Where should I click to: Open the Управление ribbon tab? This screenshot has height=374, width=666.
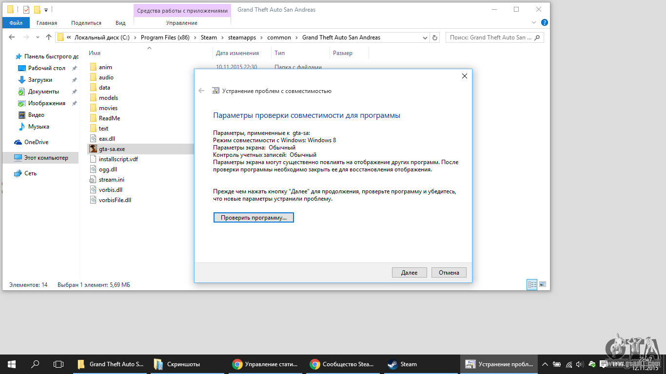182,23
